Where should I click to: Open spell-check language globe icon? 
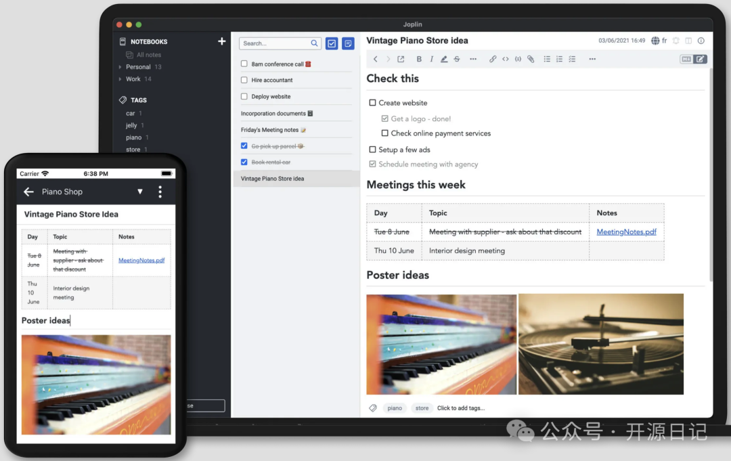coord(655,41)
